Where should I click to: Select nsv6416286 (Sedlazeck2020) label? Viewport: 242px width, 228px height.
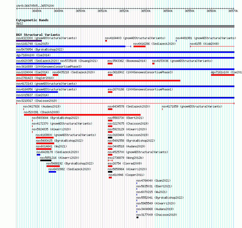[154, 44]
